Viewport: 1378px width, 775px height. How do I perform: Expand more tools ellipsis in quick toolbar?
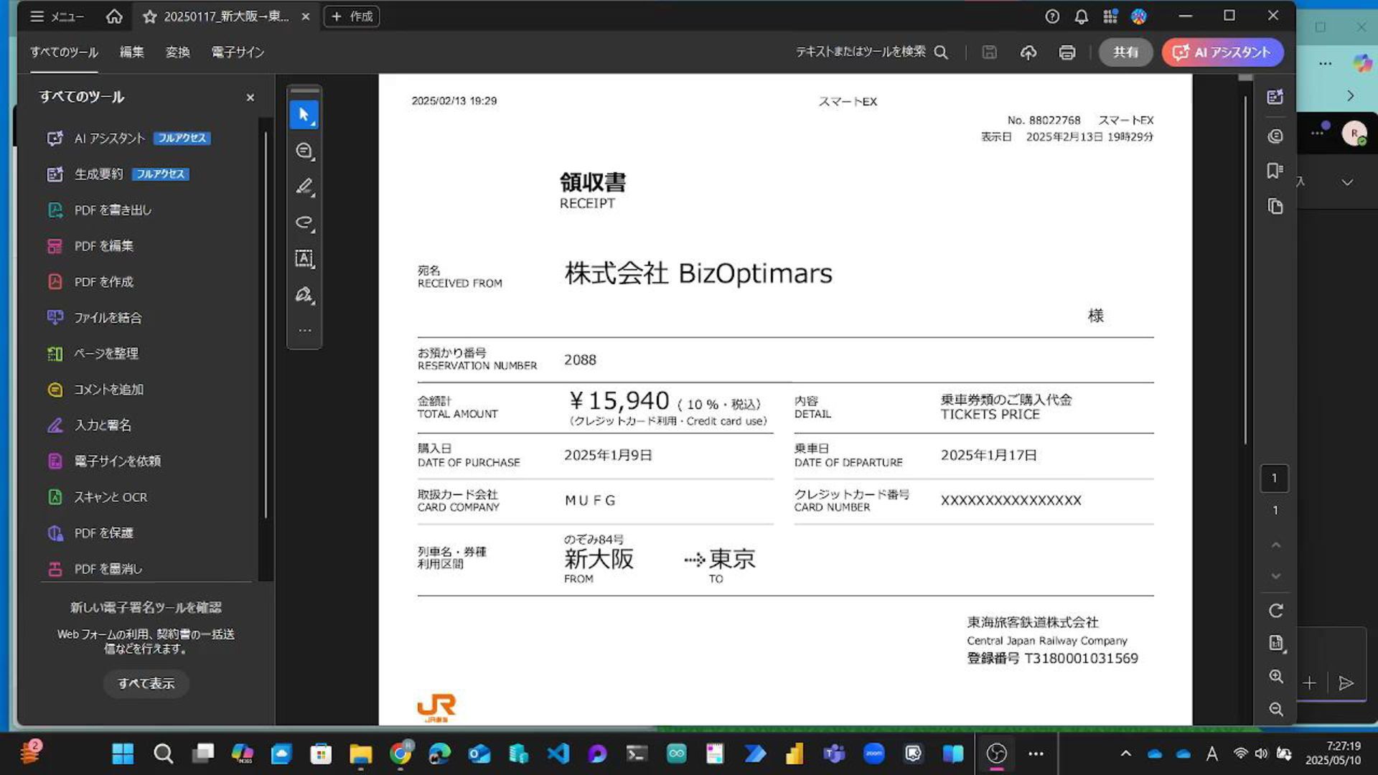304,331
